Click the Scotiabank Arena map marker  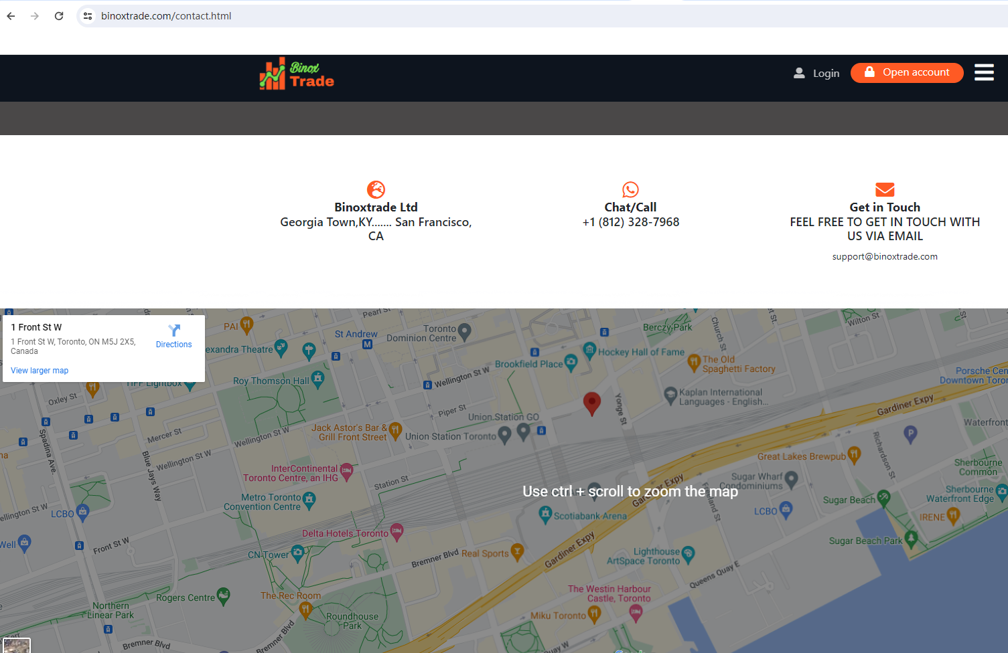pos(545,514)
